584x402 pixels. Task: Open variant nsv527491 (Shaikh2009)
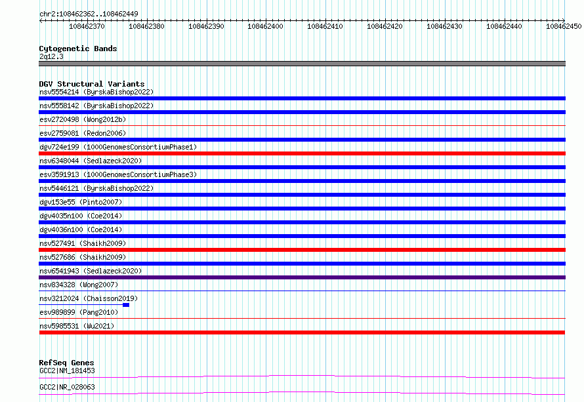pyautogui.click(x=83, y=243)
